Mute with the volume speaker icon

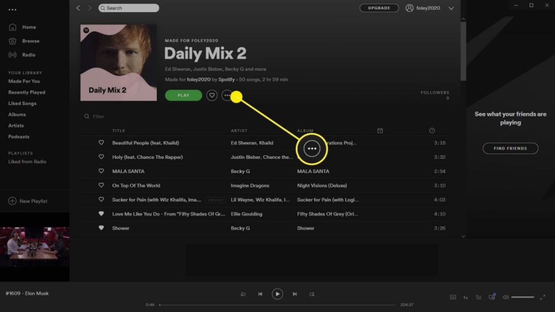point(506,297)
